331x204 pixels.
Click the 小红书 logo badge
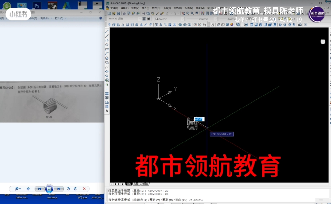click(18, 14)
